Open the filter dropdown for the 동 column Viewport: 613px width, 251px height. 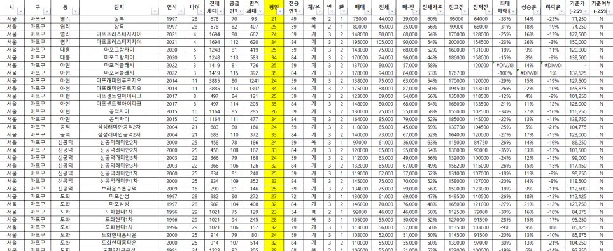76,11
